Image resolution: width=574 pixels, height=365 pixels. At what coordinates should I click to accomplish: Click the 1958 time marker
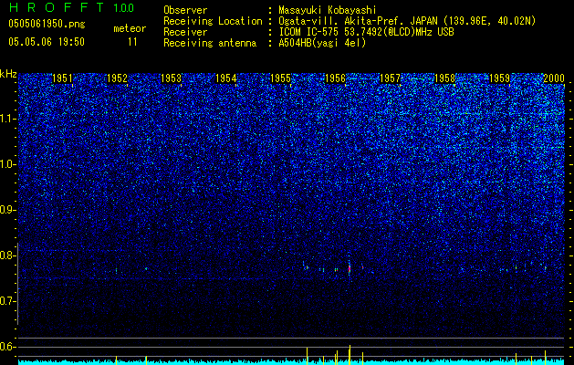point(444,78)
